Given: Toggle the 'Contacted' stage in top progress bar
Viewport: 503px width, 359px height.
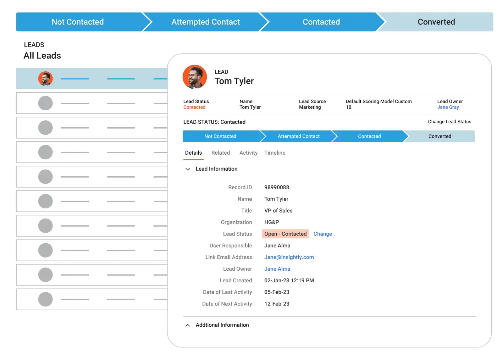Looking at the screenshot, I should pos(321,22).
